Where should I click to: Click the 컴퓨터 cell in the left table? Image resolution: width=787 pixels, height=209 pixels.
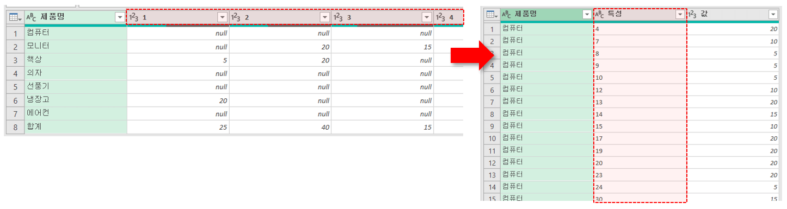pyautogui.click(x=76, y=33)
